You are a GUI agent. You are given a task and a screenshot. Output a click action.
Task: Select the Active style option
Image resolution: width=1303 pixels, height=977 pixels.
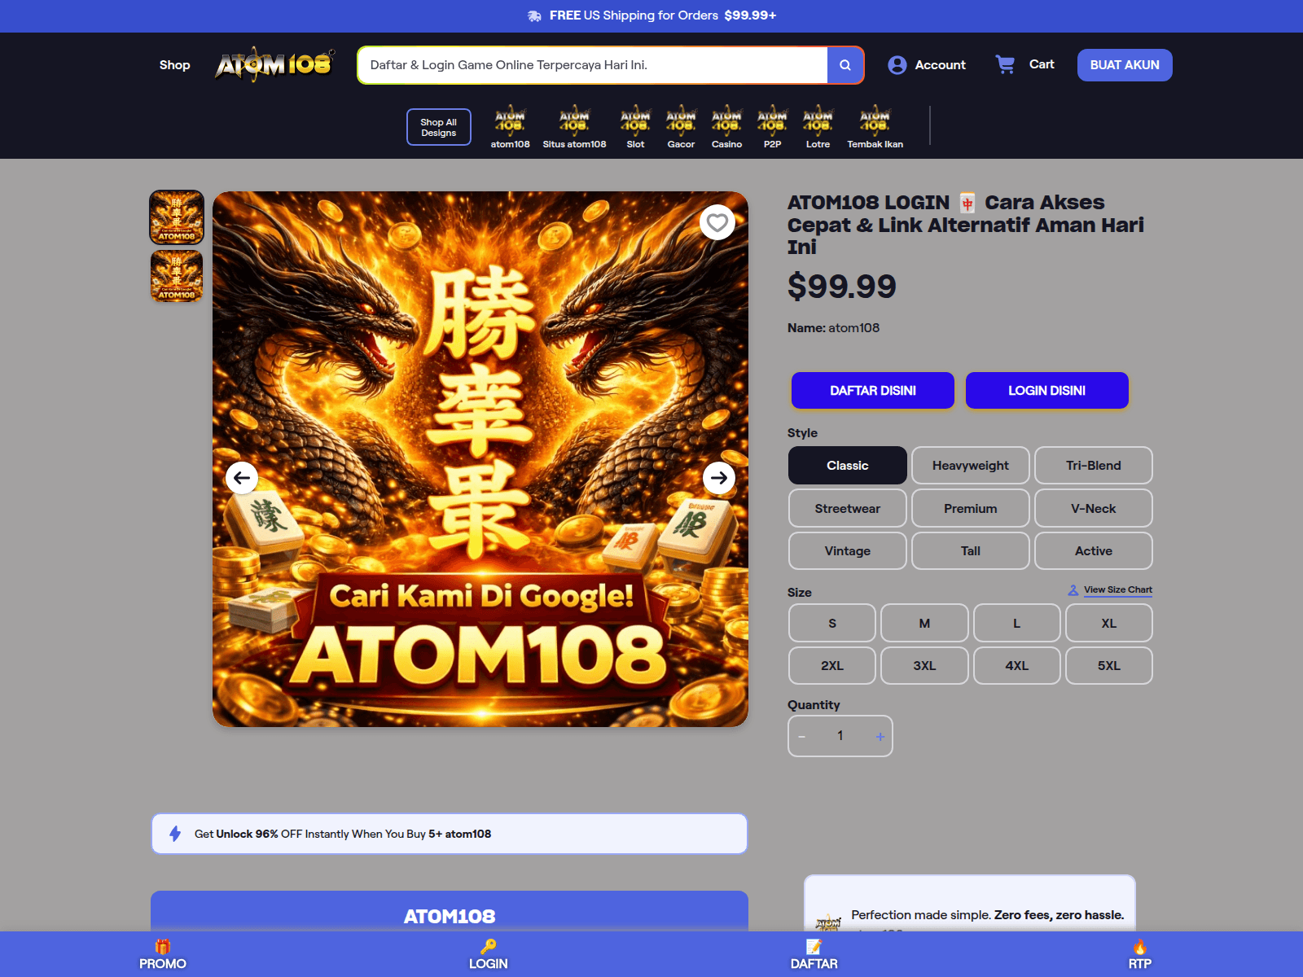1094,551
